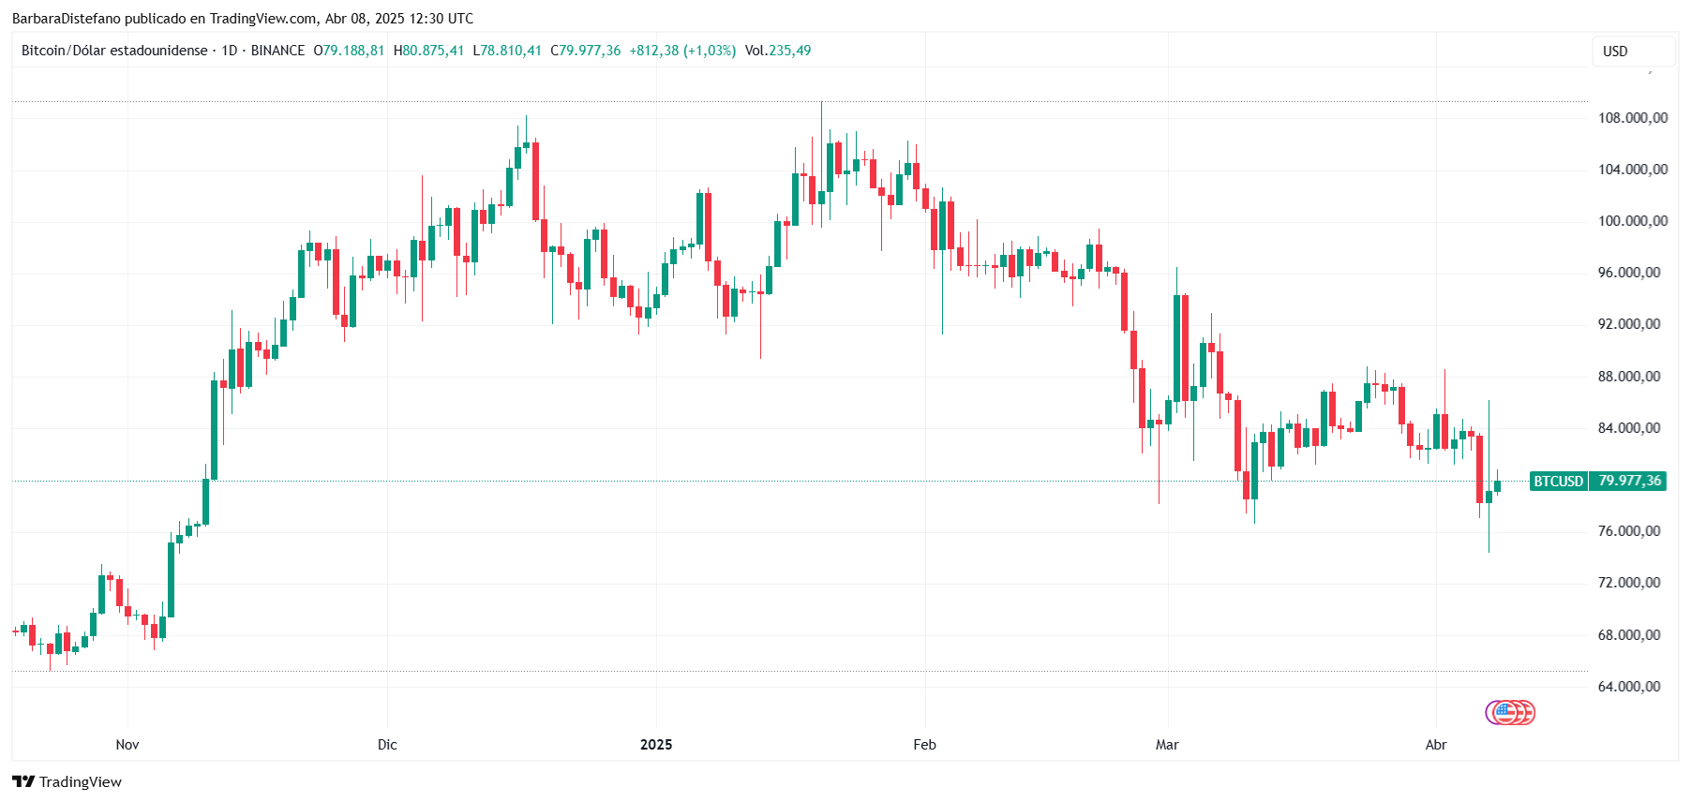Click the Bitcoin/Dólar estadounidense symbol title

tap(114, 51)
